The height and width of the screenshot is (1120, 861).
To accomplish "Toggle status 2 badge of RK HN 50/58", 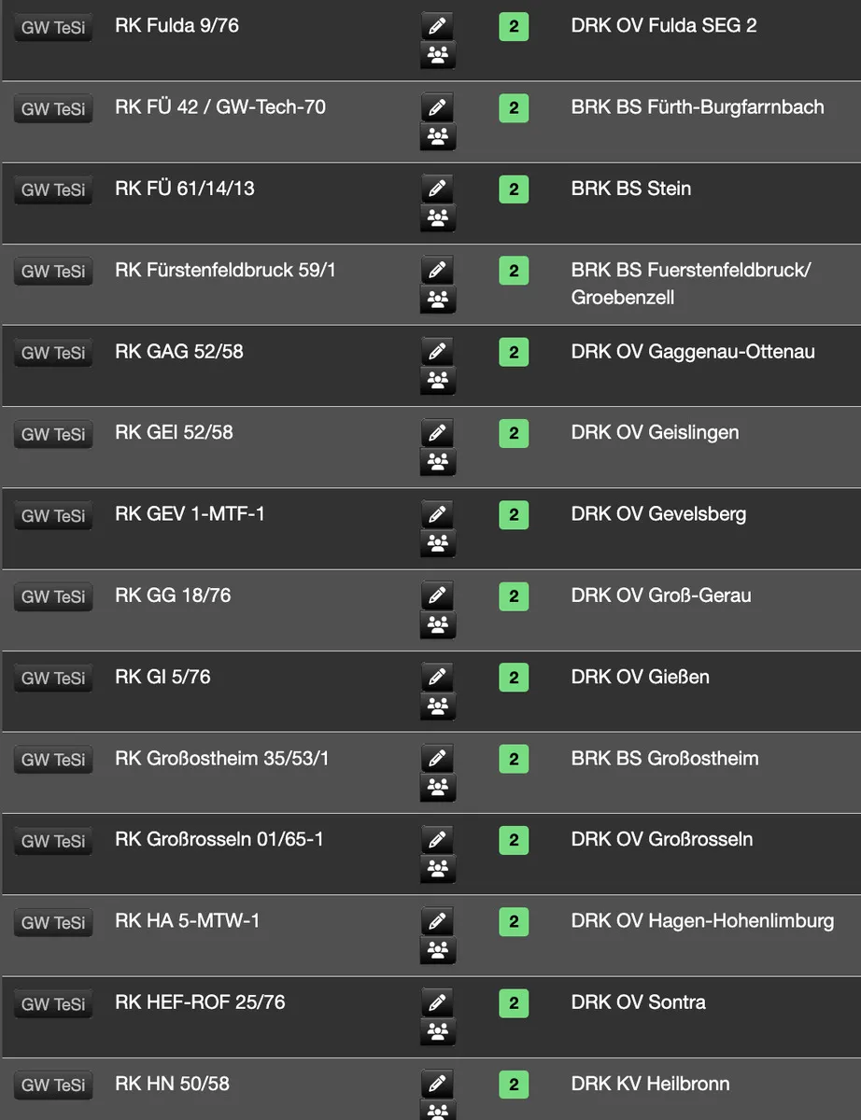I will coord(514,1085).
